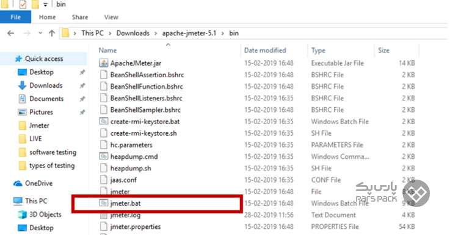Expand chevron after apache-jmeter-5.1 breadcrumb
Screen dimensions: 458x235
[222, 33]
